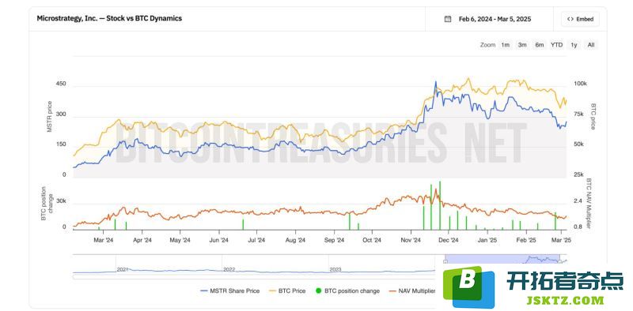Click the tallest green BTC position bar
The width and height of the screenshot is (633, 311).
pyautogui.click(x=440, y=205)
